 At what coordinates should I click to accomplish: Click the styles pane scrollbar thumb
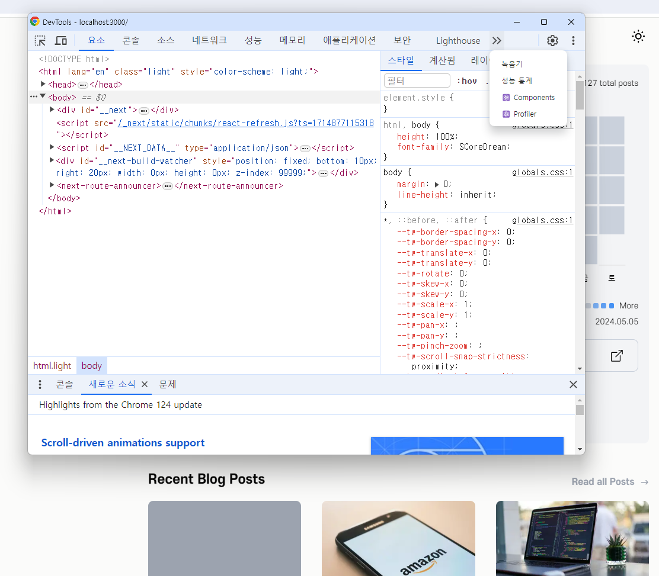click(x=580, y=95)
